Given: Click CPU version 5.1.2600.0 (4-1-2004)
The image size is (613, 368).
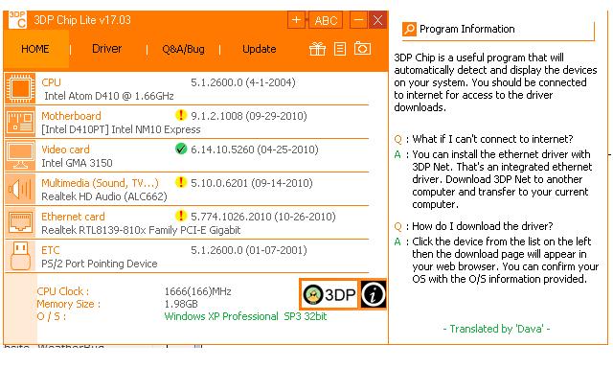Looking at the screenshot, I should coord(243,82).
